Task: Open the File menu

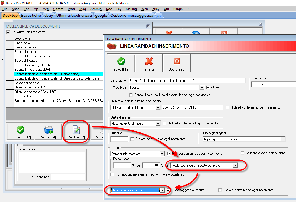Action: 5,9
